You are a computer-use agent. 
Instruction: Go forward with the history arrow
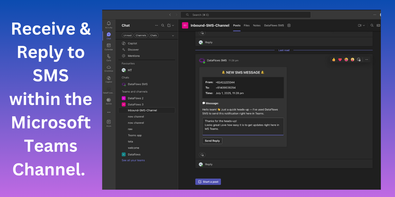coord(176,15)
